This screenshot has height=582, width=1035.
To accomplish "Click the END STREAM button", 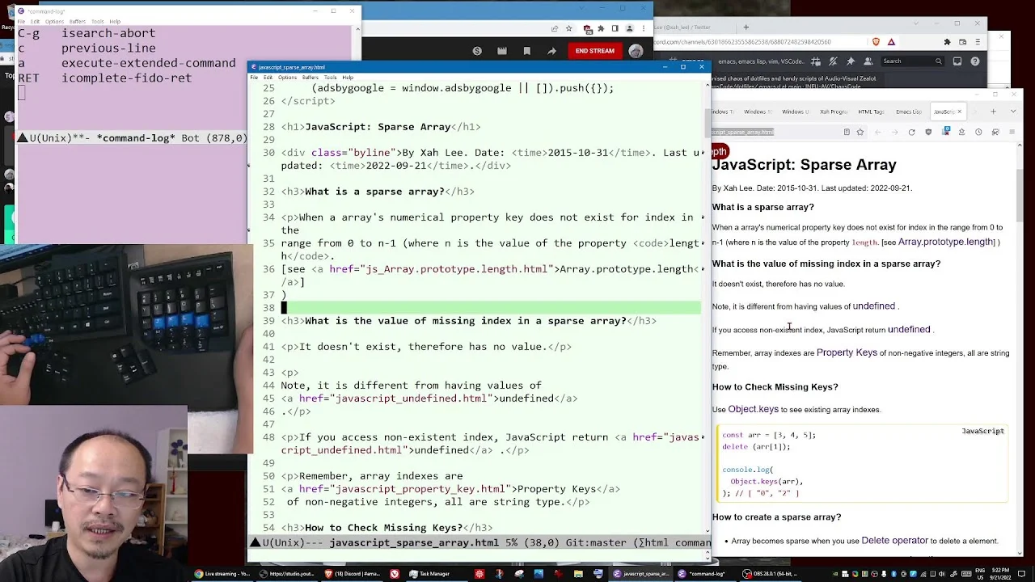I will coord(594,51).
